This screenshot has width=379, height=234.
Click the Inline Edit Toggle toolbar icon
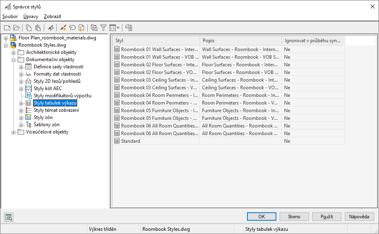point(129,28)
